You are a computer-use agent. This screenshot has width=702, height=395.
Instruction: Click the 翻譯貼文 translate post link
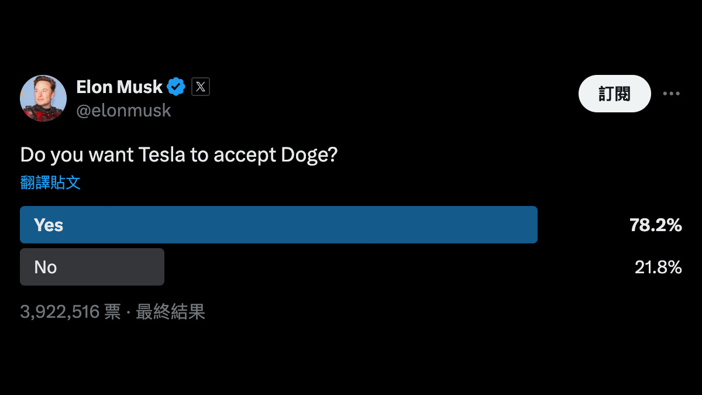[50, 183]
